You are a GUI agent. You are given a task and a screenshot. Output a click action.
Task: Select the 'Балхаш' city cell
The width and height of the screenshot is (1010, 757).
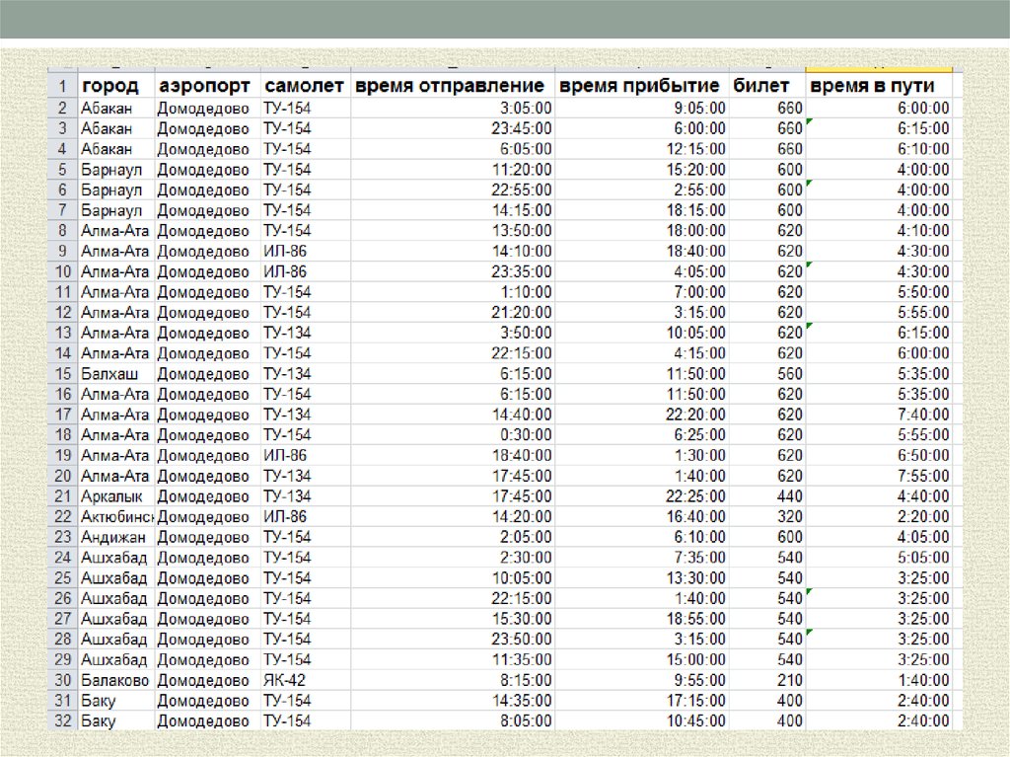coord(115,374)
